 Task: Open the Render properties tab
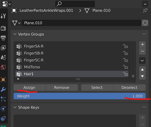point(3,28)
